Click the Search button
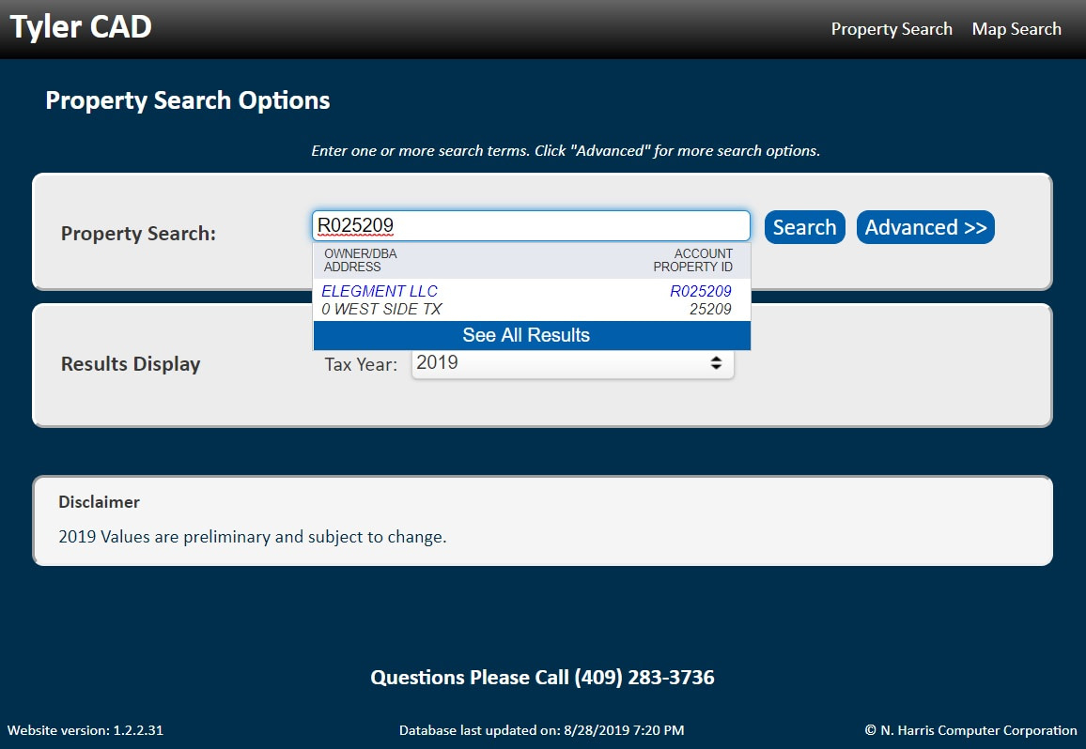This screenshot has height=749, width=1086. pyautogui.click(x=804, y=227)
